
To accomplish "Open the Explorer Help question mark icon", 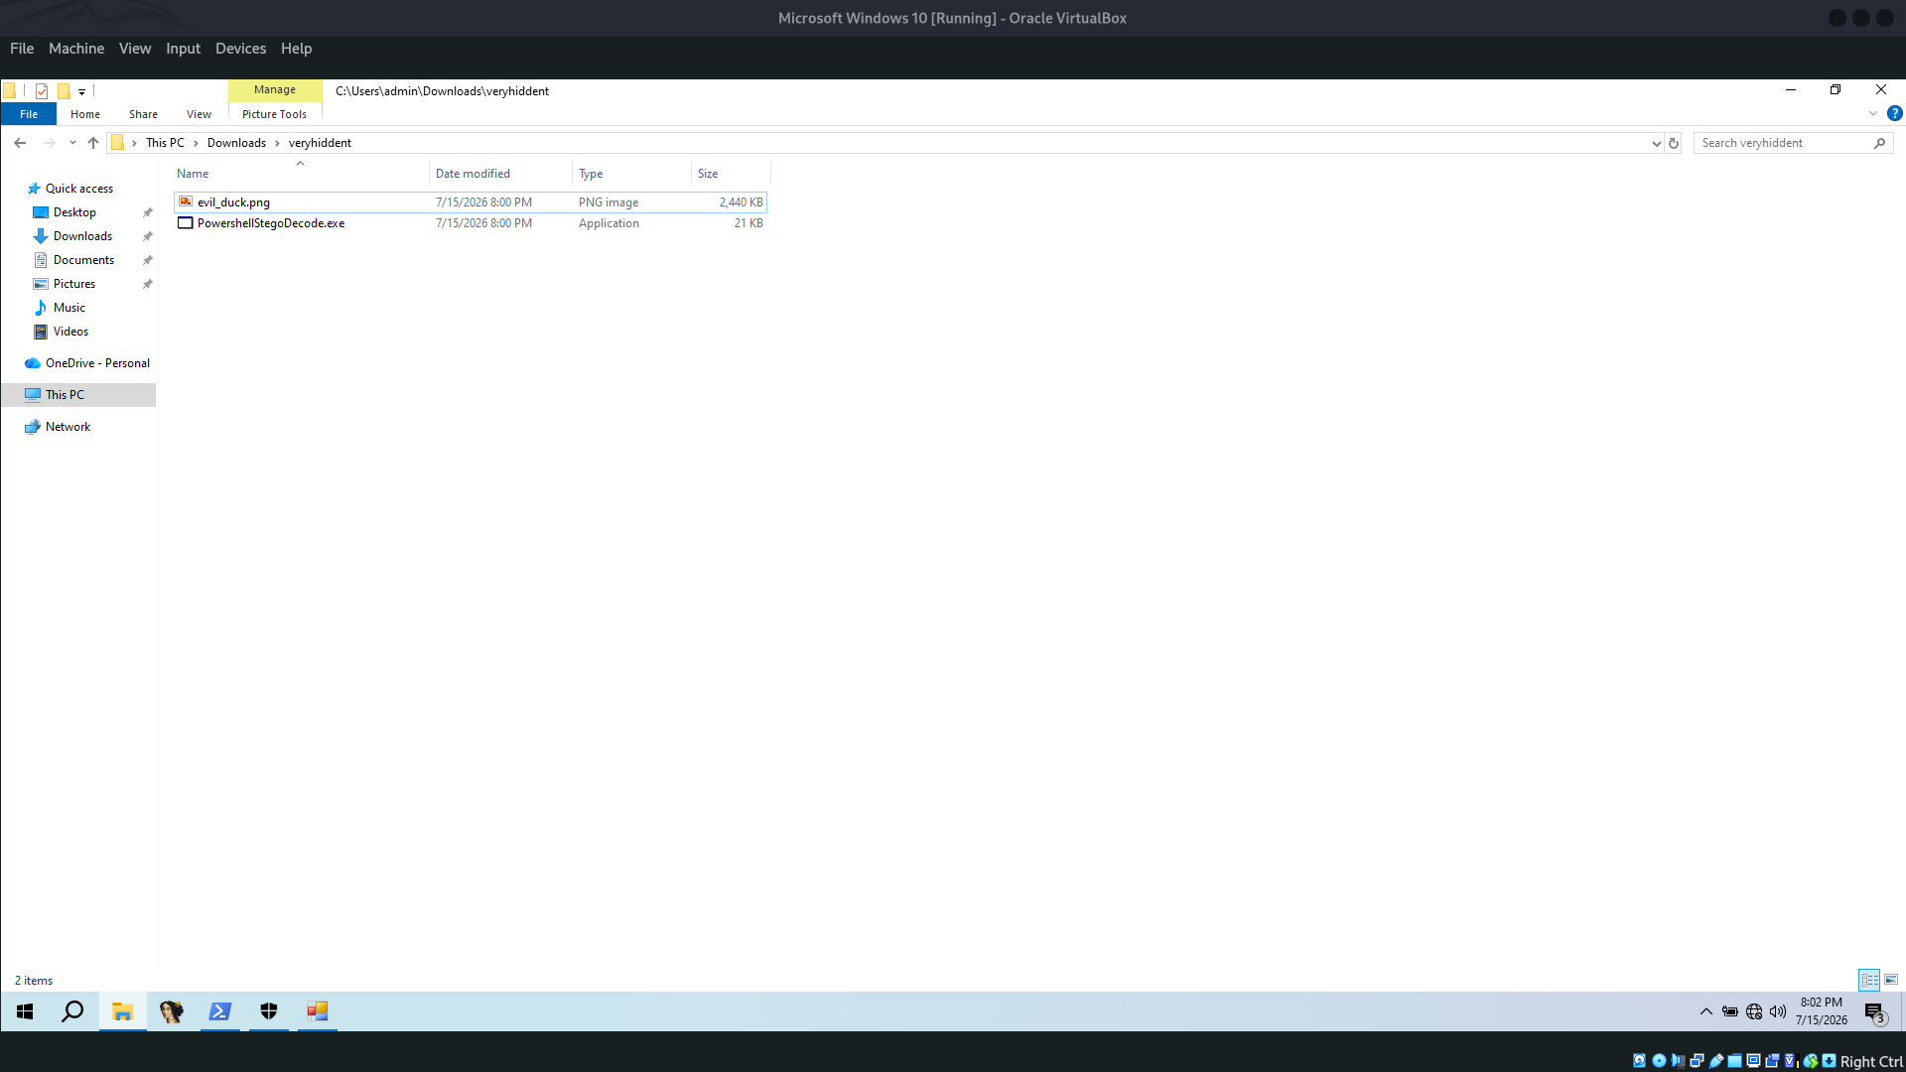I will pyautogui.click(x=1894, y=114).
